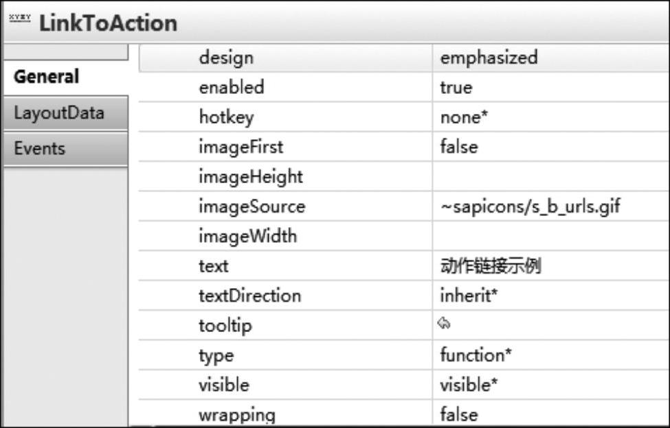The image size is (670, 428).
Task: Open the LayoutData tab
Action: pyautogui.click(x=66, y=113)
